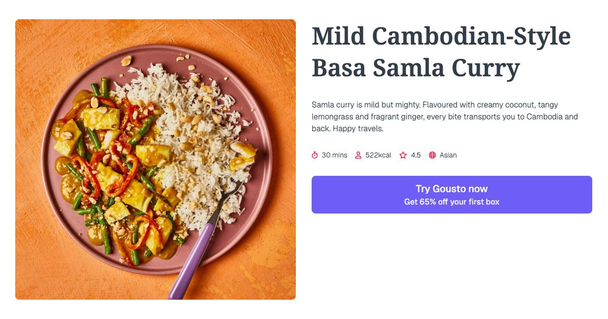The width and height of the screenshot is (608, 319).
Task: Select the "4.5" rating value
Action: (x=415, y=155)
